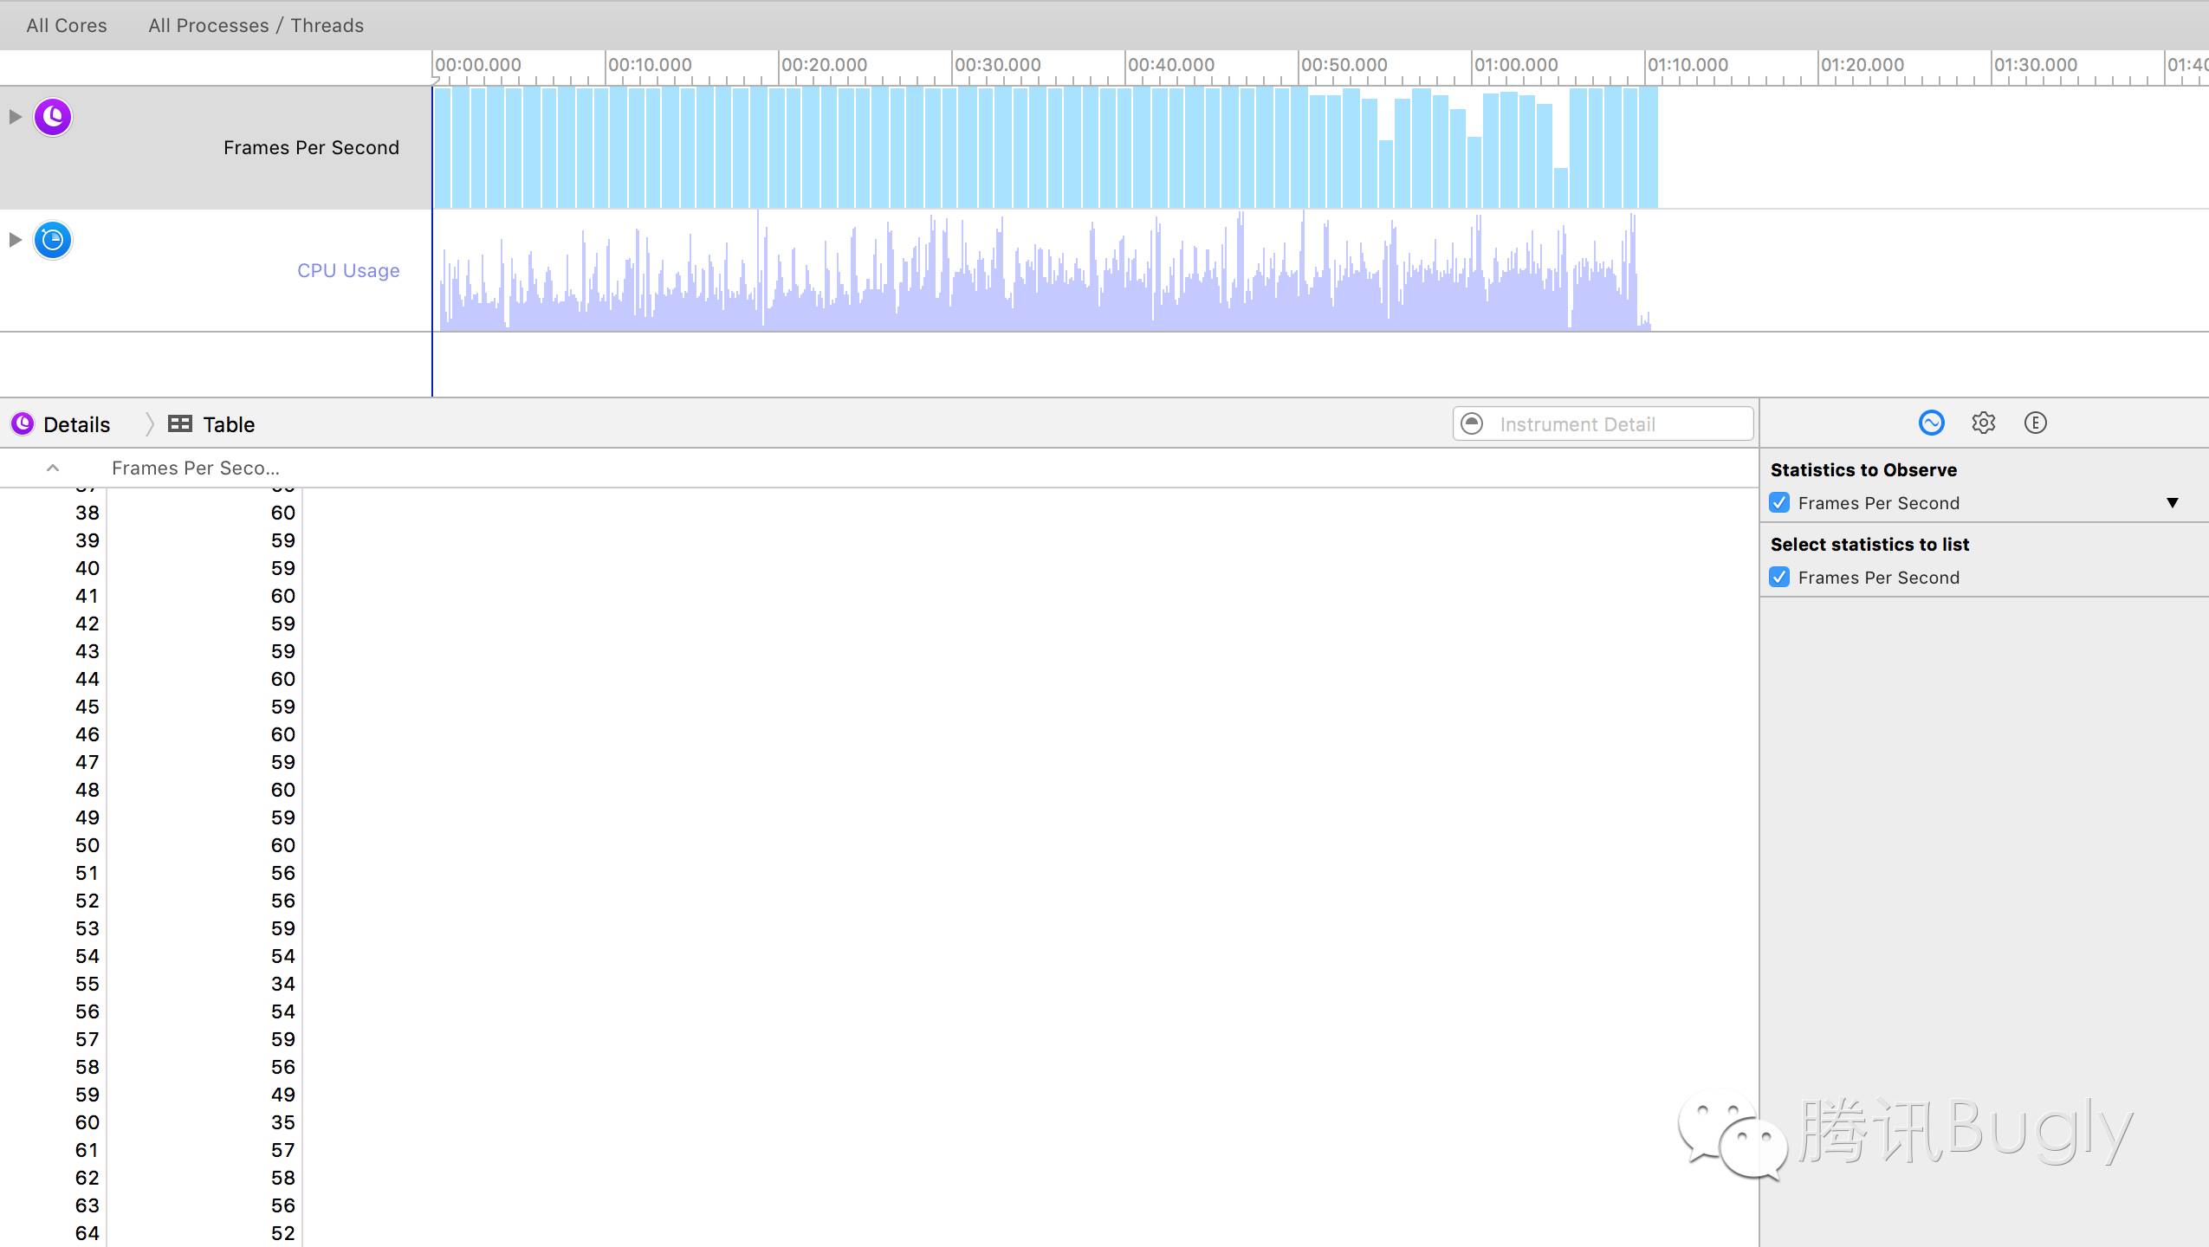This screenshot has height=1247, width=2209.
Task: Uncheck Frames Per Second under Select statistics to list
Action: tap(1780, 578)
